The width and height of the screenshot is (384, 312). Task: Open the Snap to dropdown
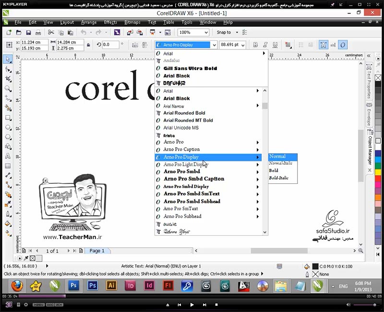click(x=237, y=32)
